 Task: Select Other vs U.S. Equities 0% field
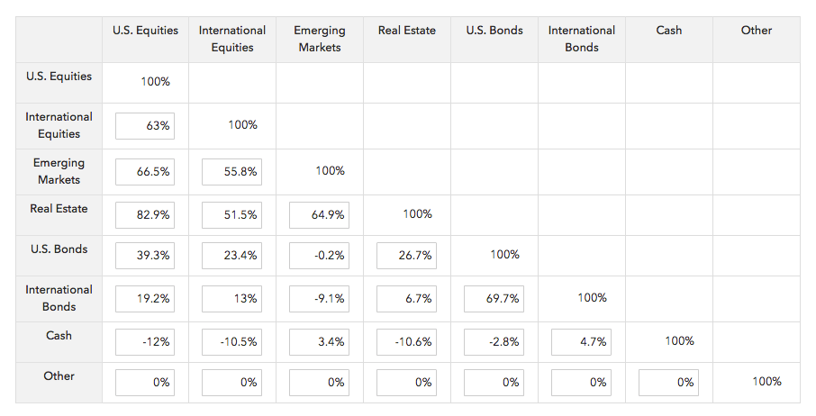click(x=145, y=383)
